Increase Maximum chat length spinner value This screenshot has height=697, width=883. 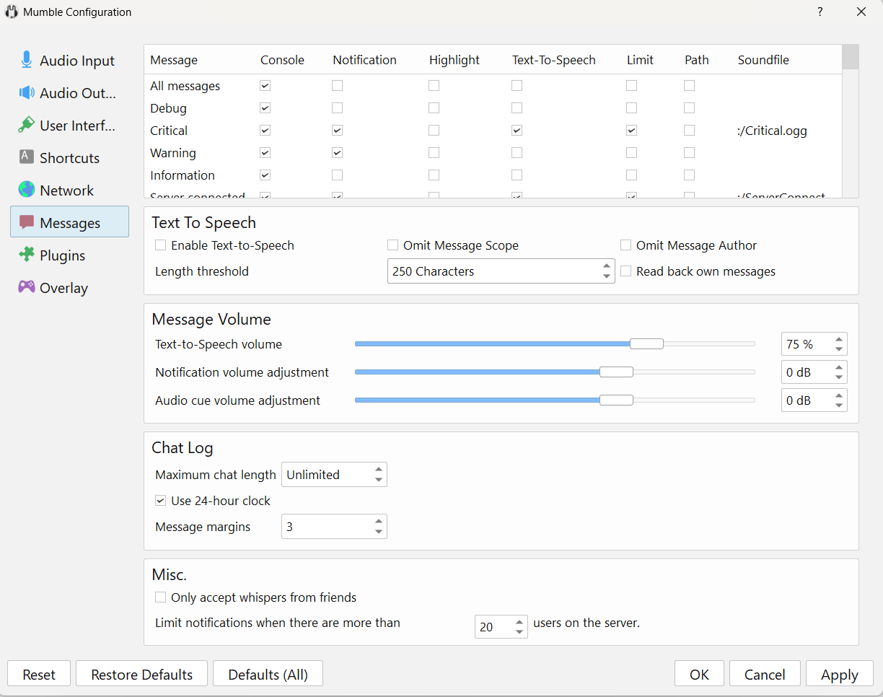tap(379, 470)
